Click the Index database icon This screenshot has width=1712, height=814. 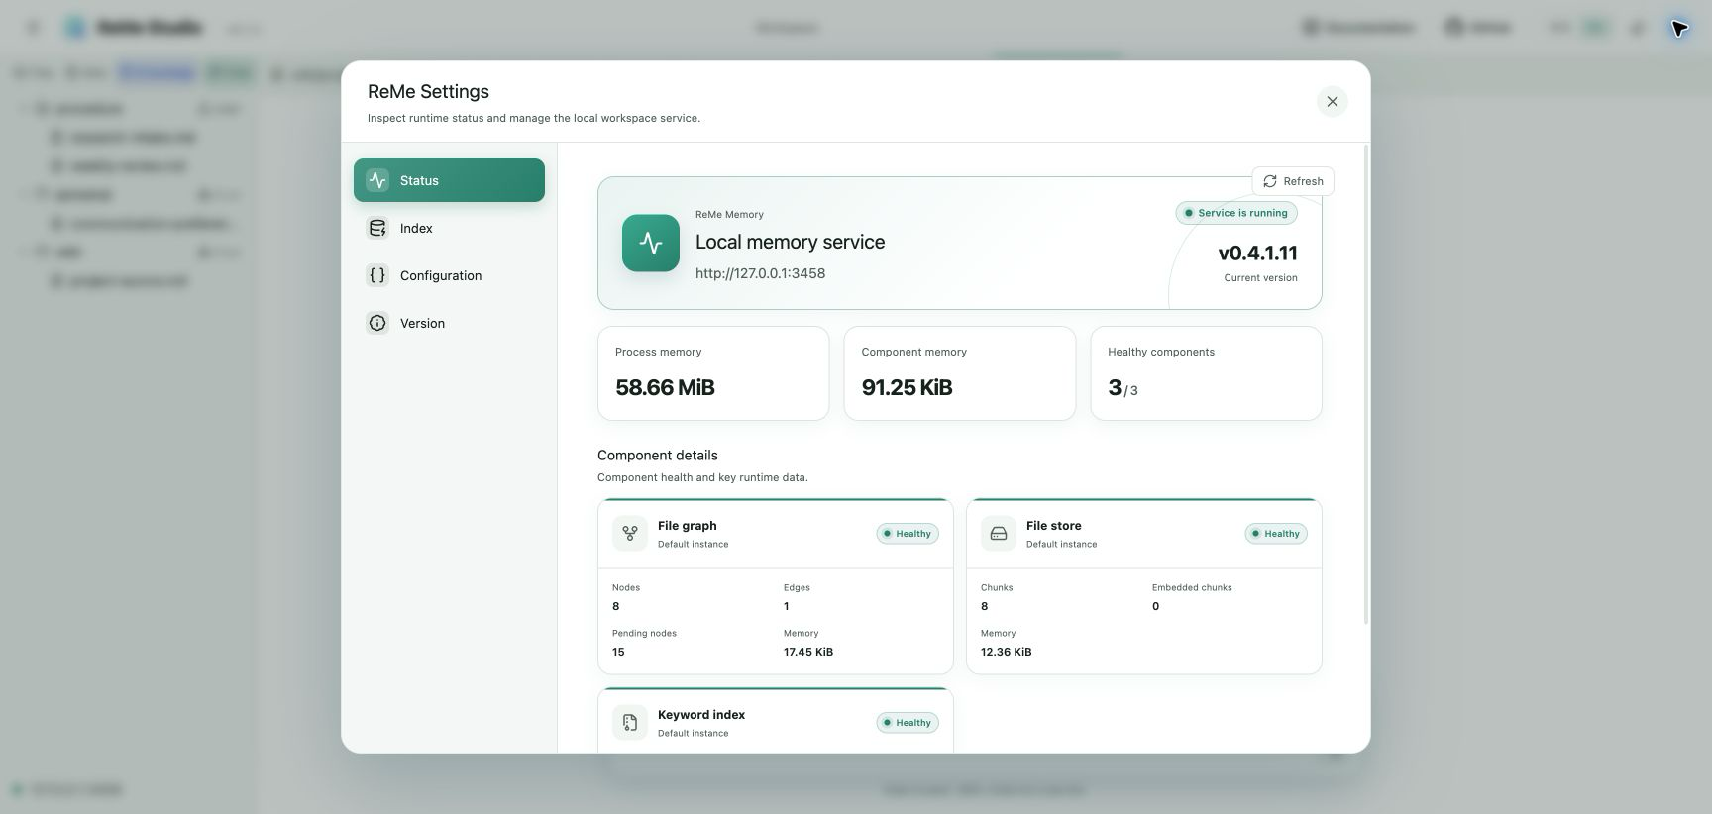pyautogui.click(x=377, y=228)
